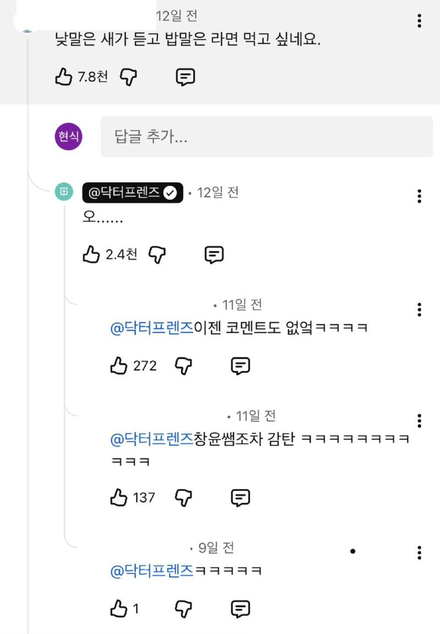
Task: Open the bottom reply's three-dot menu
Action: [x=420, y=553]
